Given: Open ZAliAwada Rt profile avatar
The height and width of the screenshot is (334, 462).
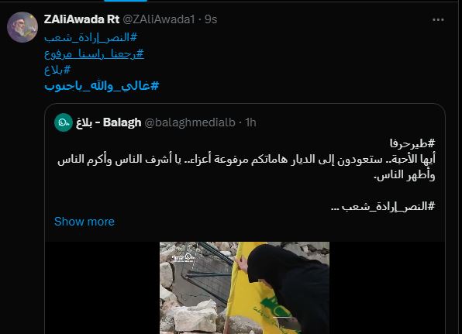Looking at the screenshot, I should pyautogui.click(x=22, y=27).
